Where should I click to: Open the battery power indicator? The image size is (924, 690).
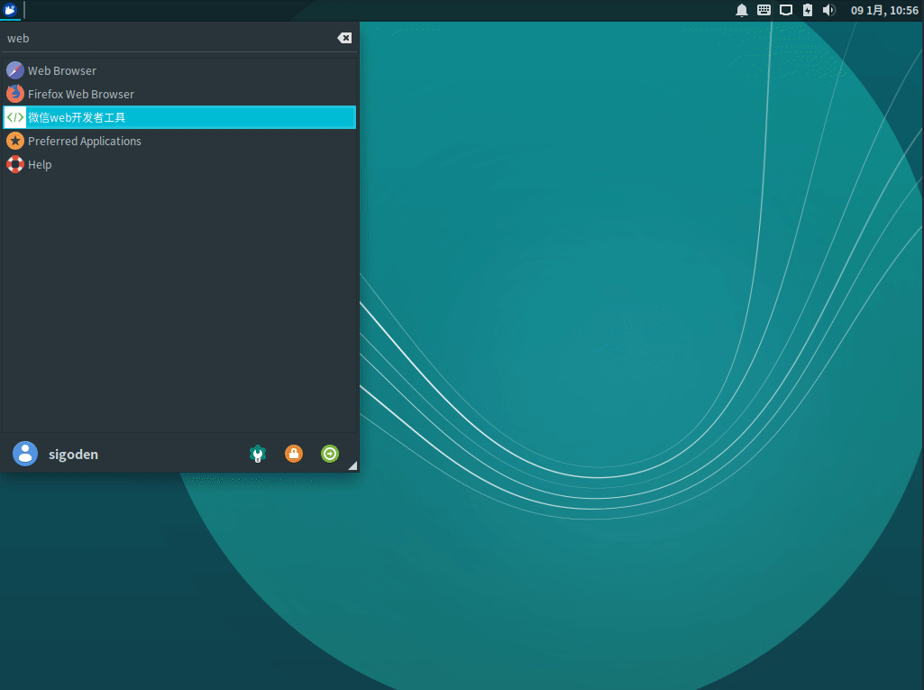pos(808,10)
